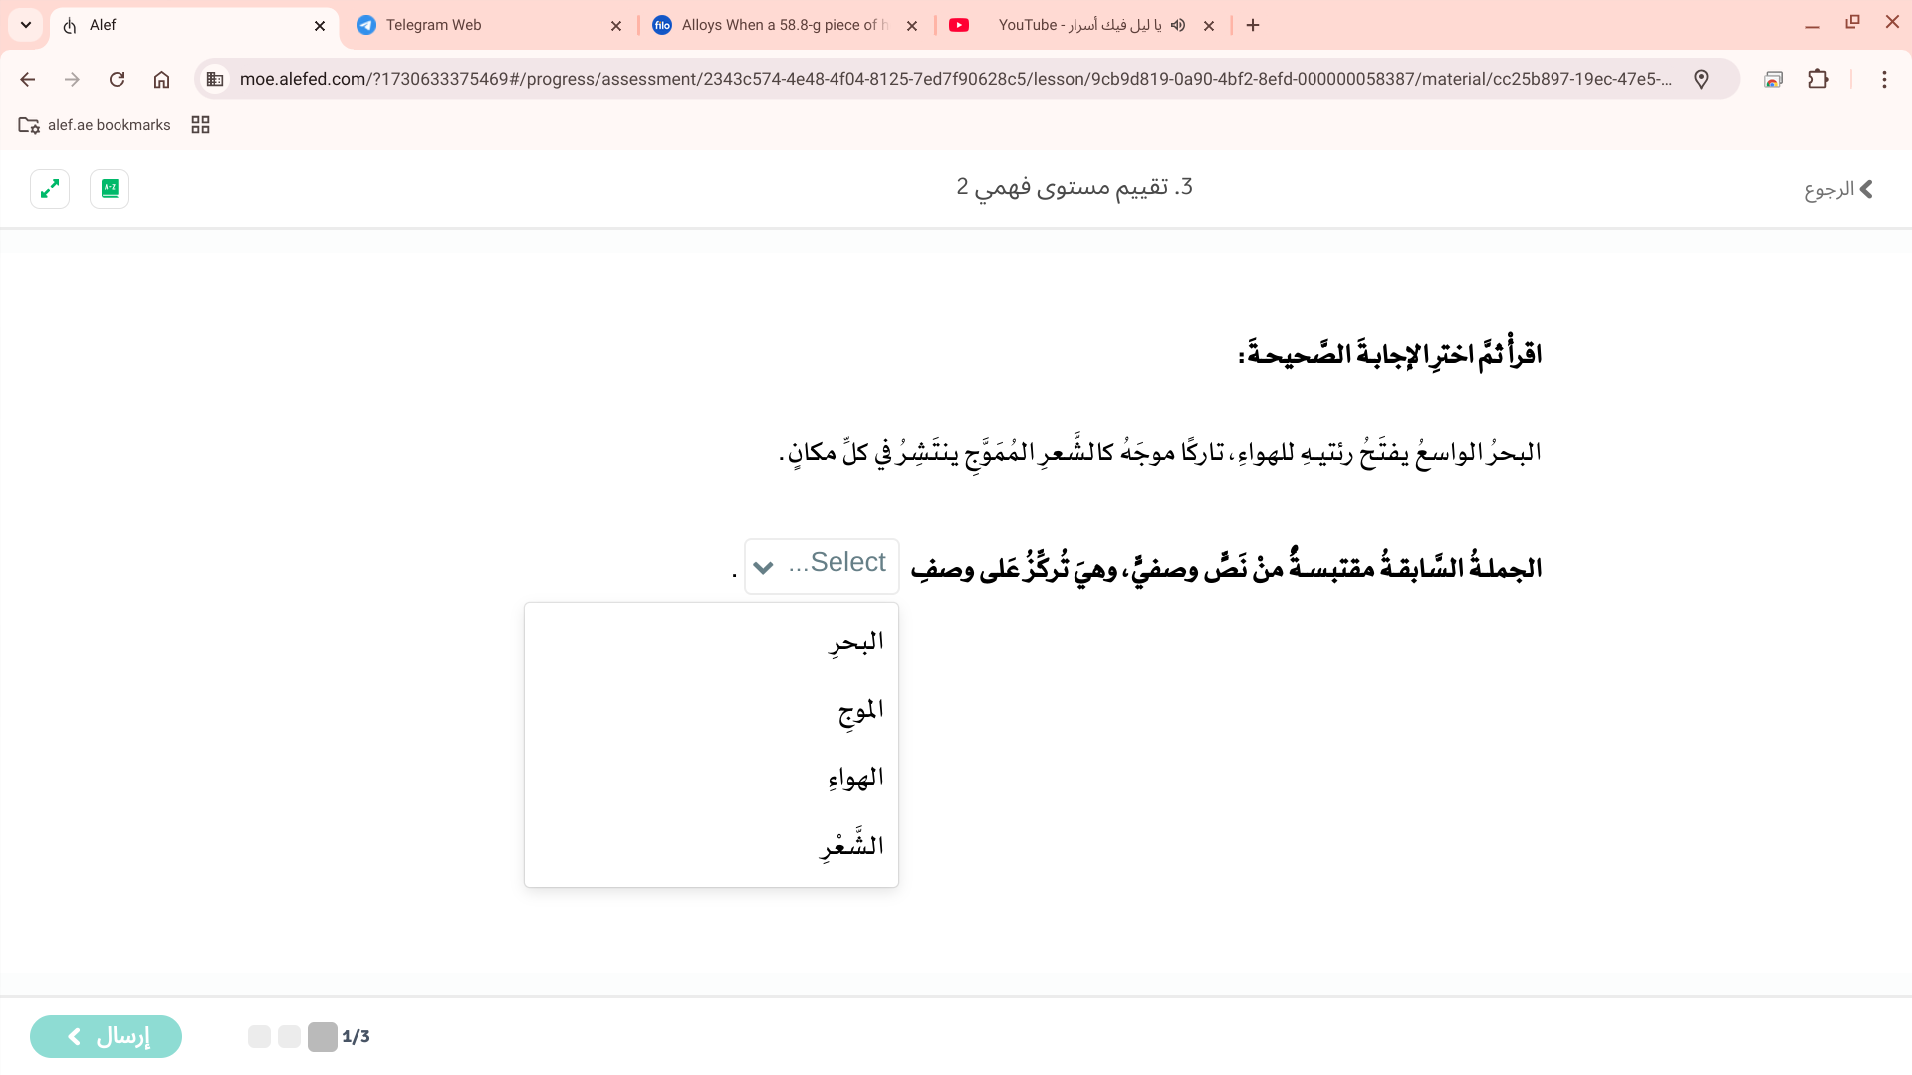Image resolution: width=1912 pixels, height=1075 pixels.
Task: Choose الشعر option from dropdown list
Action: pyautogui.click(x=851, y=846)
